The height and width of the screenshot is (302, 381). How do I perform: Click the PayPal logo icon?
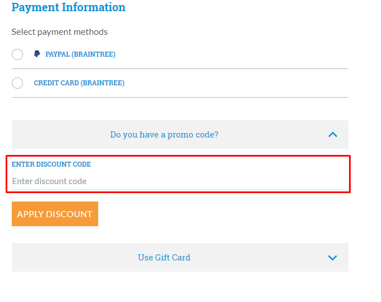pos(37,54)
